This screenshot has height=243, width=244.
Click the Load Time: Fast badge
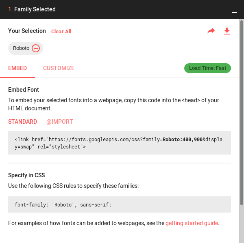click(x=207, y=68)
